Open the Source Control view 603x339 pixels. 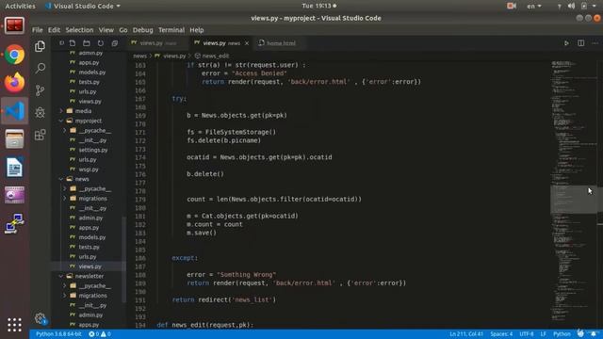(x=40, y=90)
